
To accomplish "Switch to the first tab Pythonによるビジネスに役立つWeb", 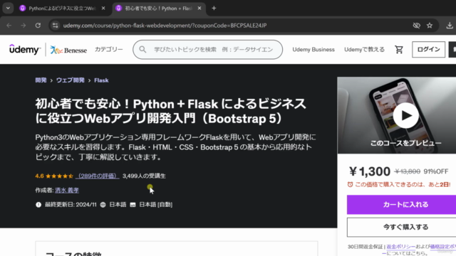I will [62, 9].
